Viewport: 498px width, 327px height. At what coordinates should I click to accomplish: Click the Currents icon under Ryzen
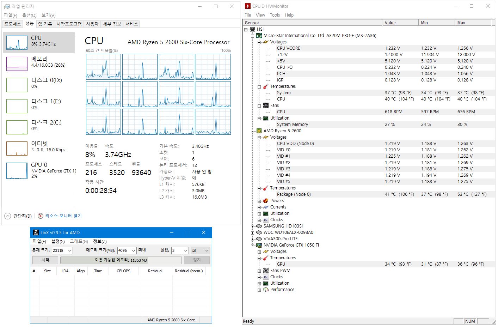click(266, 207)
